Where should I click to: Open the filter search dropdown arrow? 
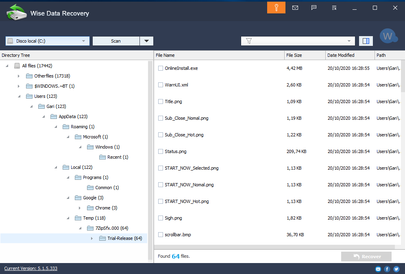(x=349, y=41)
